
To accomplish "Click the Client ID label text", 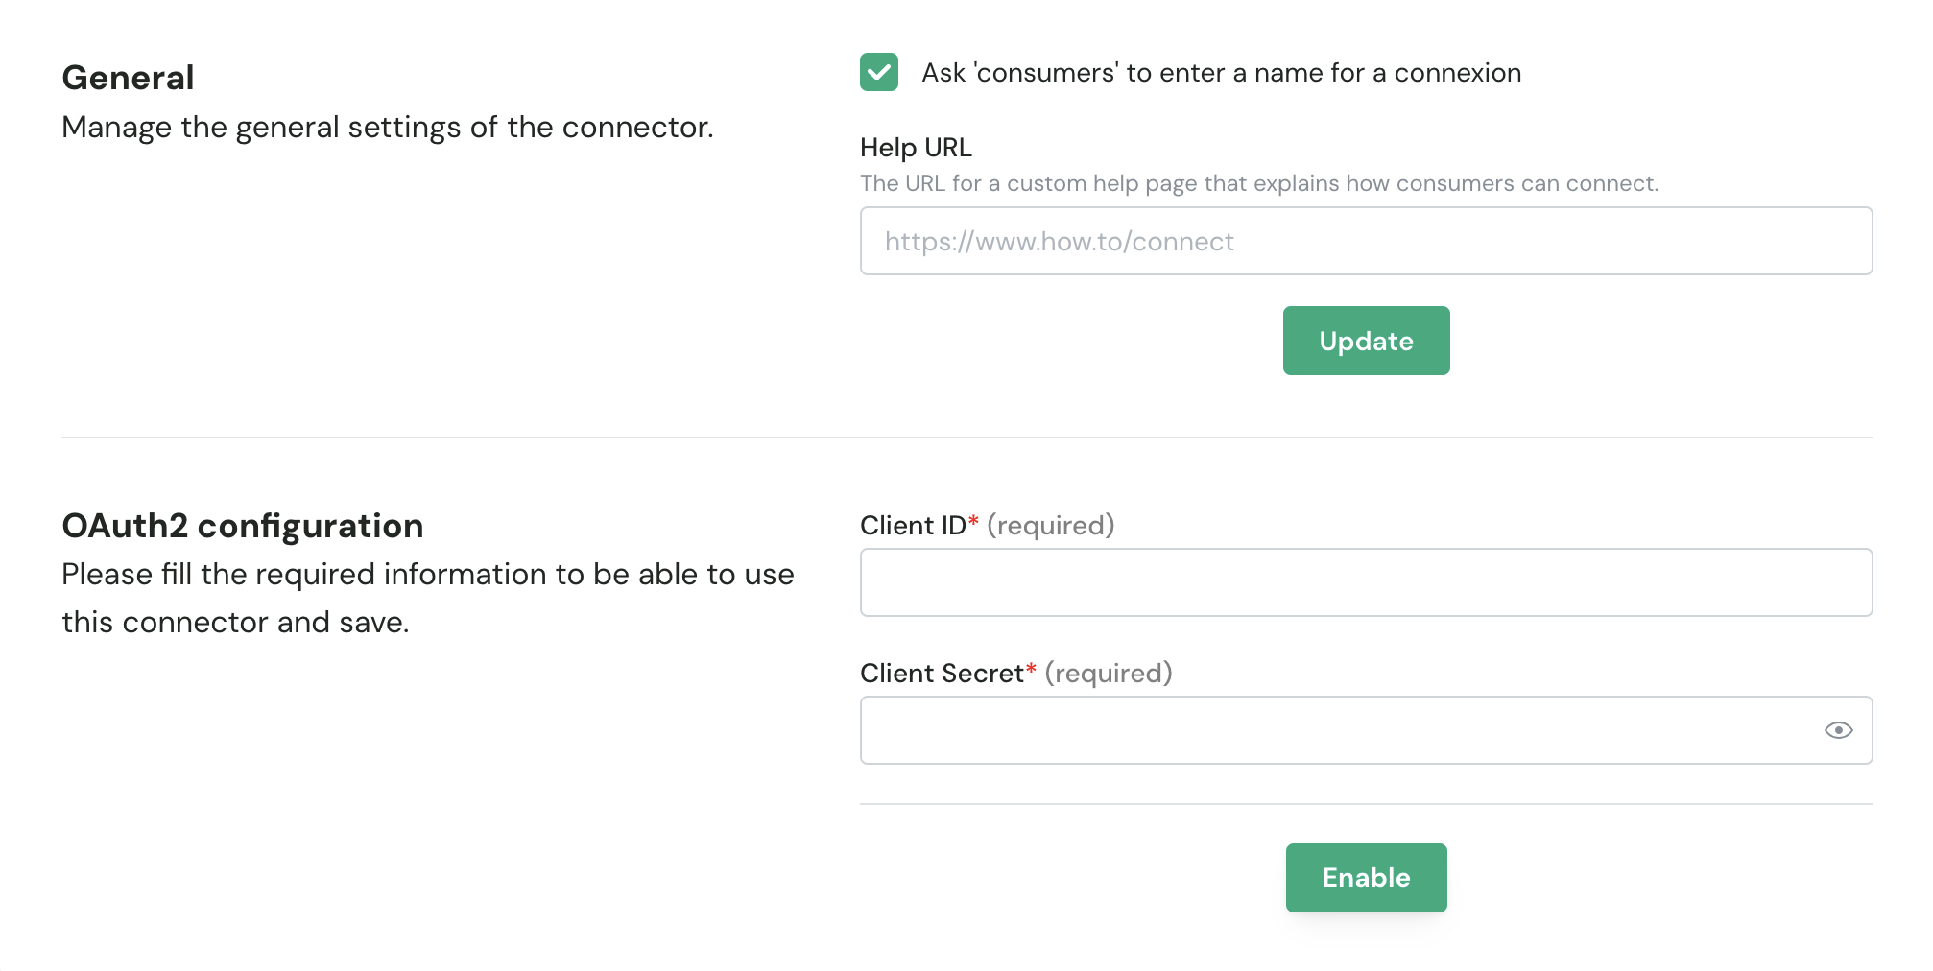I will coord(912,526).
